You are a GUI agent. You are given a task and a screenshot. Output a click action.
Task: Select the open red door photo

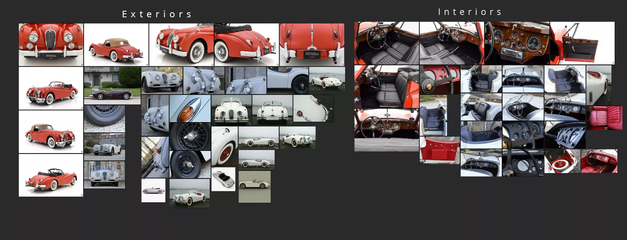pyautogui.click(x=582, y=43)
